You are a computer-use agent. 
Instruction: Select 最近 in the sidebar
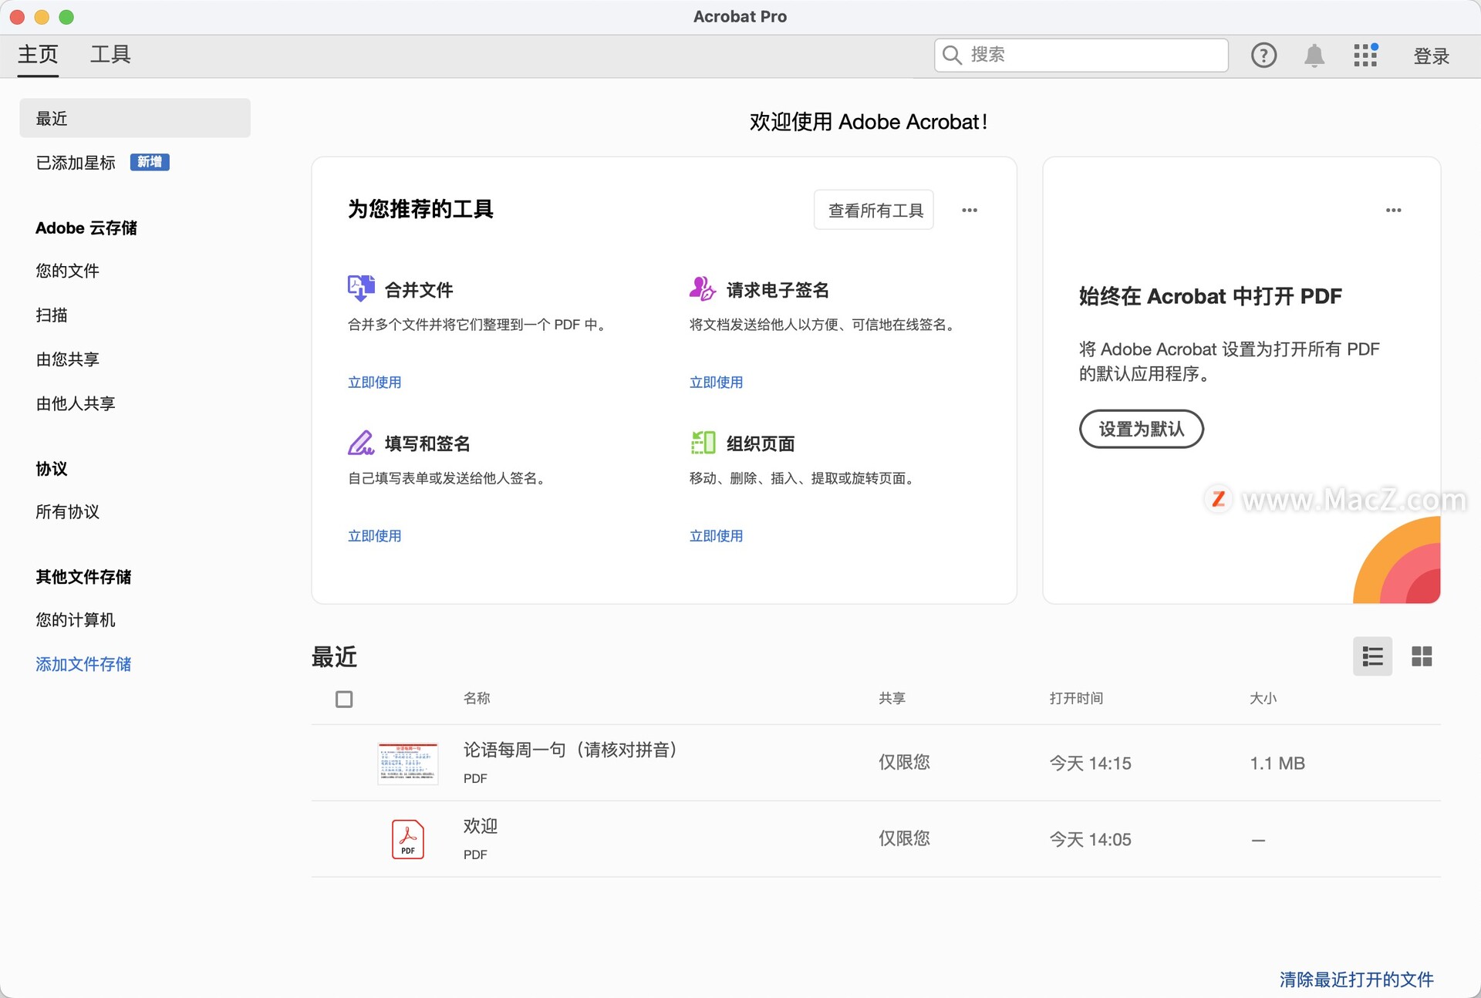135,118
